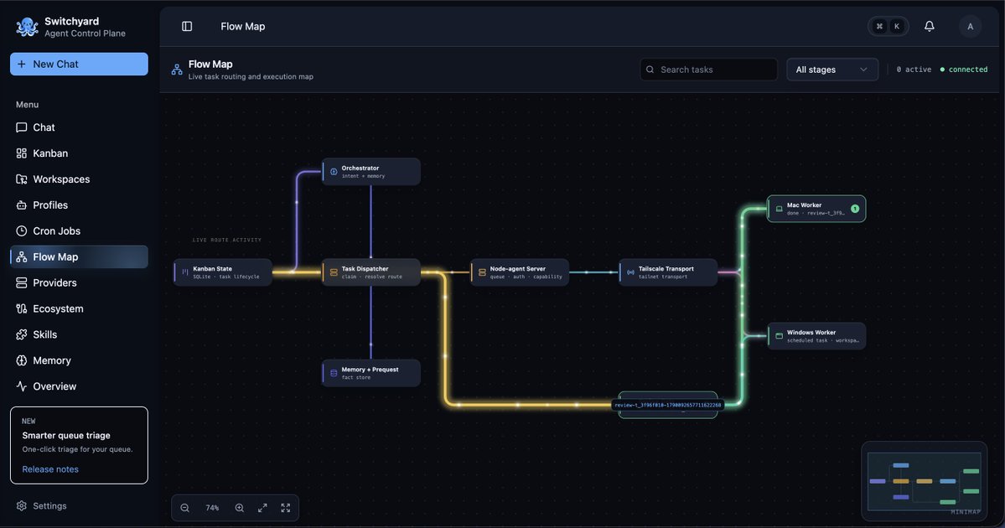Open the Skills section
The image size is (1005, 528).
(x=79, y=334)
